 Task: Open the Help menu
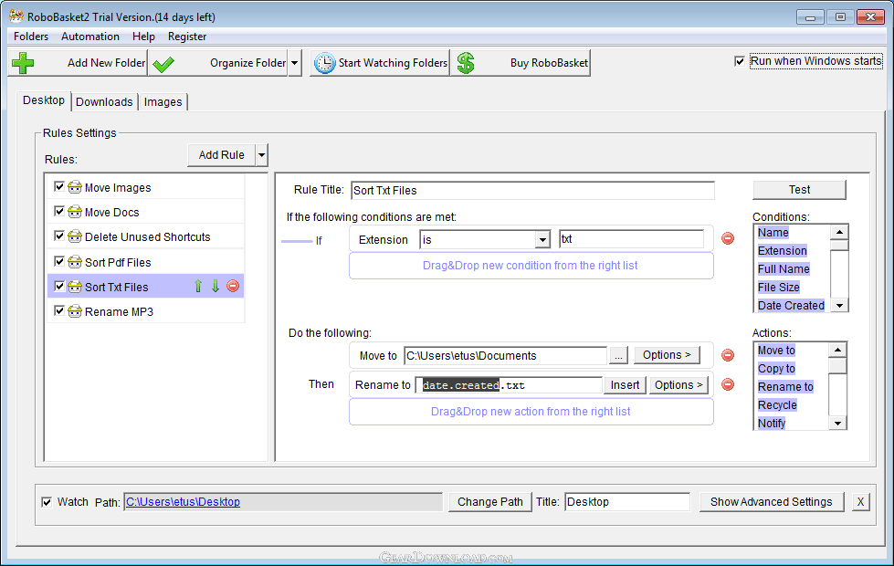tap(143, 37)
